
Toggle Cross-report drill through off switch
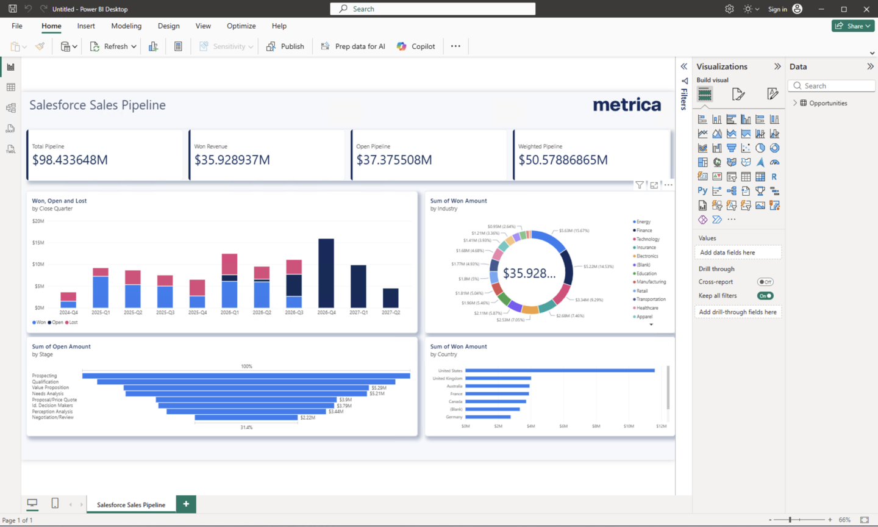tap(765, 282)
